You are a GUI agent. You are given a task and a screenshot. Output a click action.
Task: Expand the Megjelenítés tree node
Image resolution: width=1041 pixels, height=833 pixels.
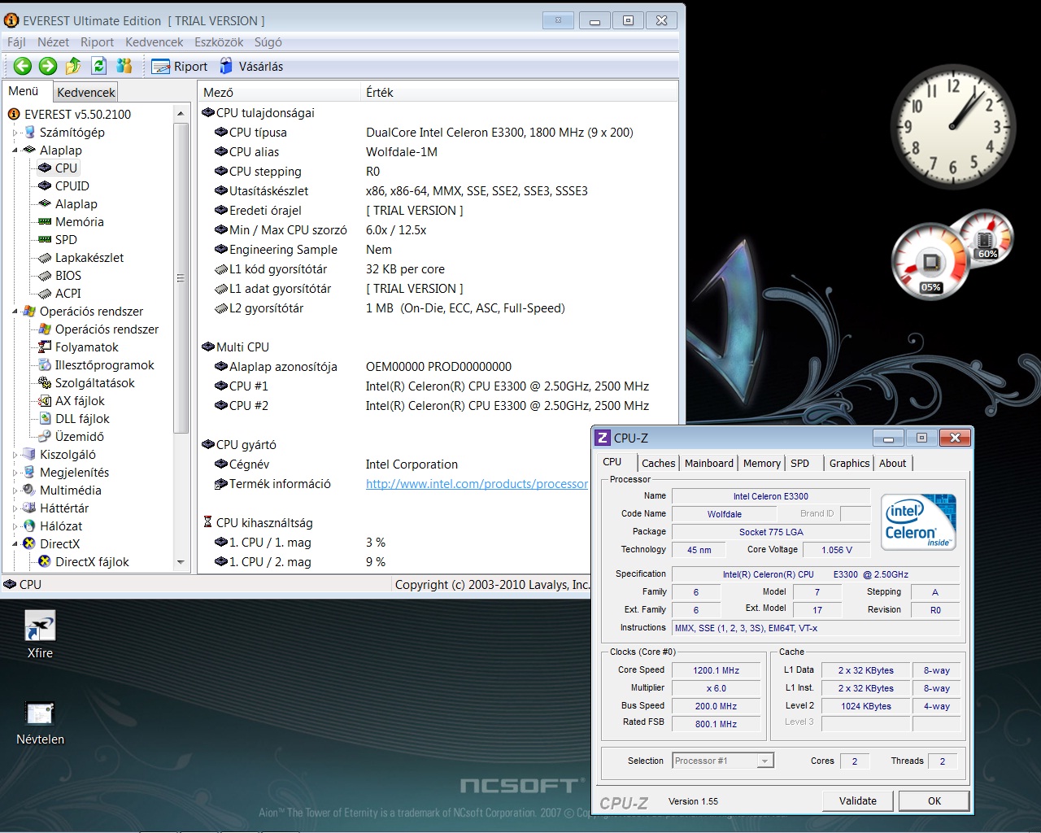[15, 473]
